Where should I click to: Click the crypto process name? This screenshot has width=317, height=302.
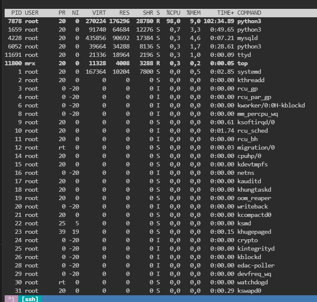247,240
